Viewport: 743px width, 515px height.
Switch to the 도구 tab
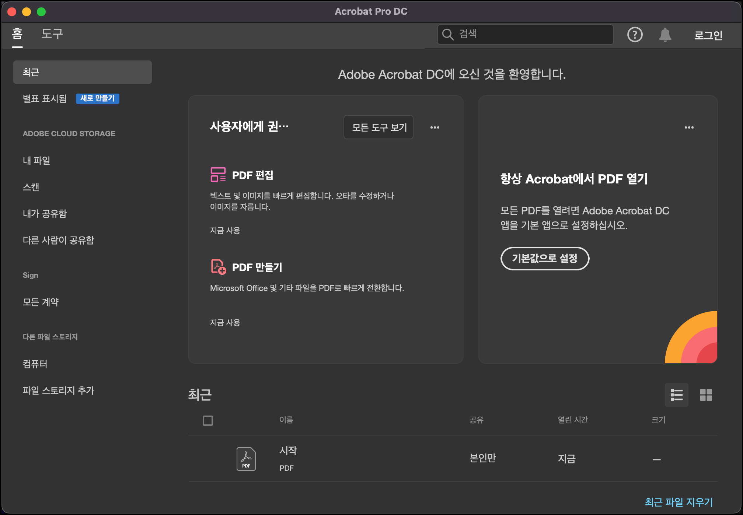(51, 34)
